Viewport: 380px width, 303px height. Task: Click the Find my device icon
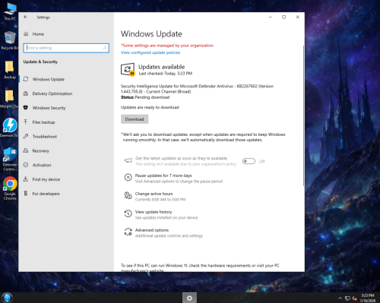[26, 179]
